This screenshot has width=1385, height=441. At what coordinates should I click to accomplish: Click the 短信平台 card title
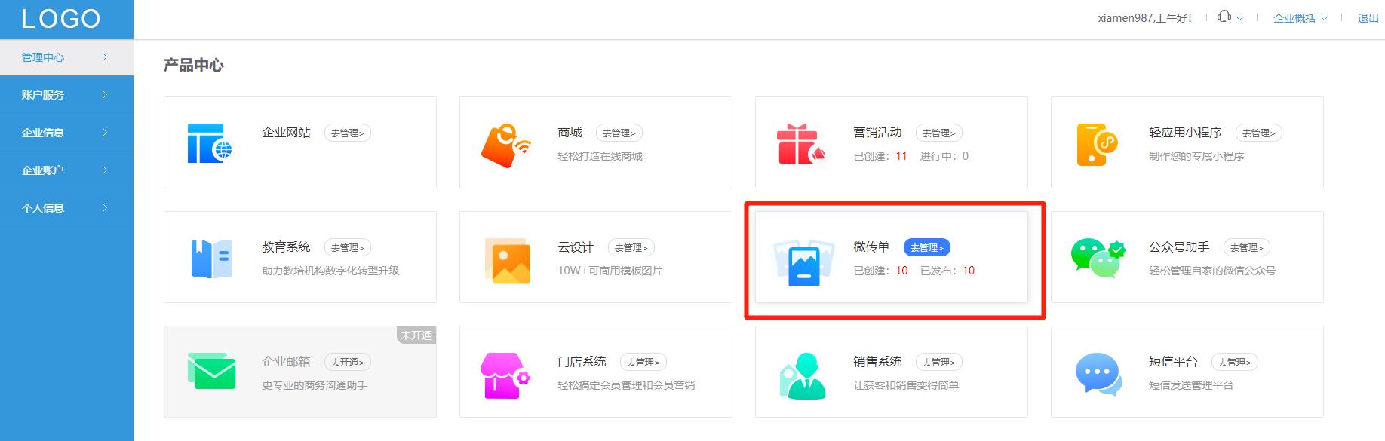pos(1173,362)
